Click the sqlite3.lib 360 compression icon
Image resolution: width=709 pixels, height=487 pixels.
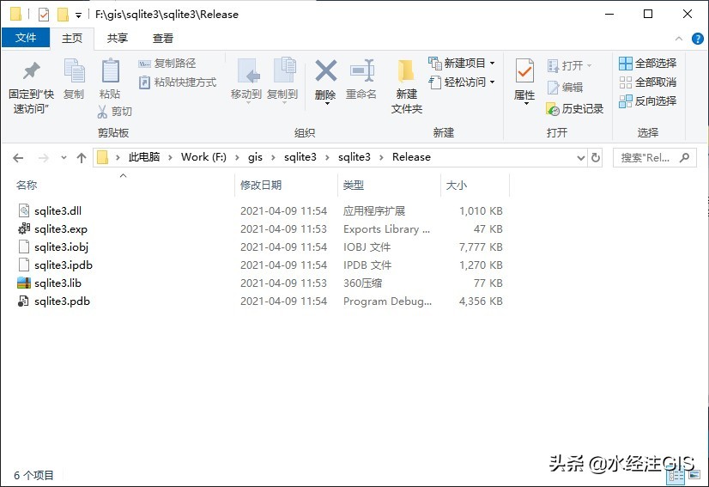[x=23, y=283]
